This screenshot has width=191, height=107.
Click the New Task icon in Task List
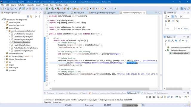tap(166, 17)
